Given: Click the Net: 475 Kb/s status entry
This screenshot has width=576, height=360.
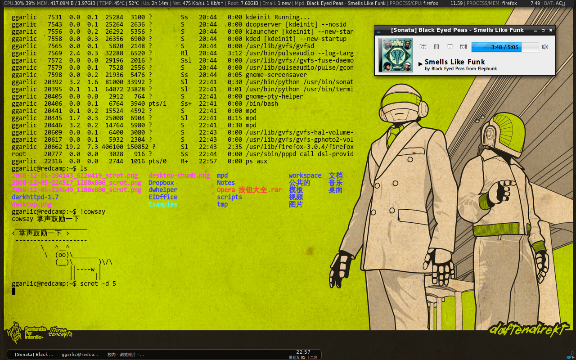Looking at the screenshot, I should pos(198,3).
